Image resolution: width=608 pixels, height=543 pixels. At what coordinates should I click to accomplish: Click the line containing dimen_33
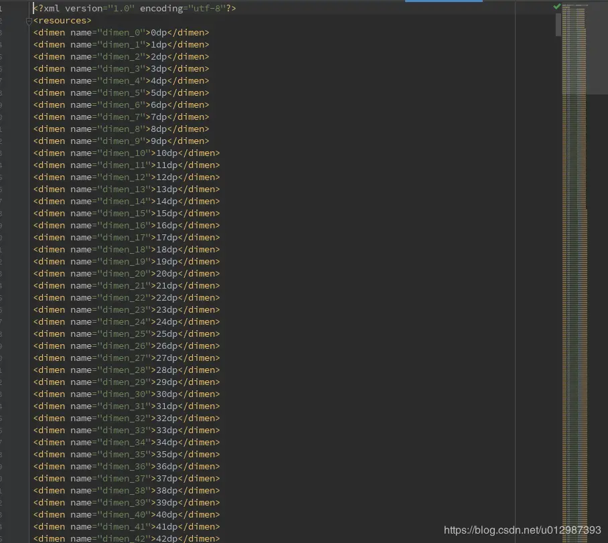[x=127, y=430]
